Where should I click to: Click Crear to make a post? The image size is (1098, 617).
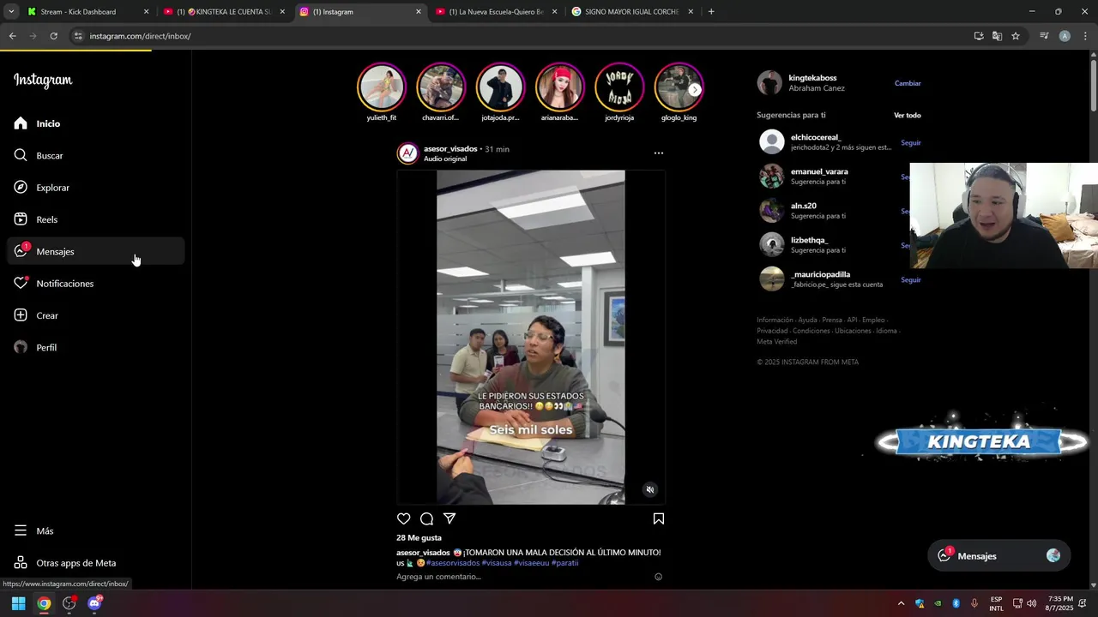pyautogui.click(x=95, y=315)
